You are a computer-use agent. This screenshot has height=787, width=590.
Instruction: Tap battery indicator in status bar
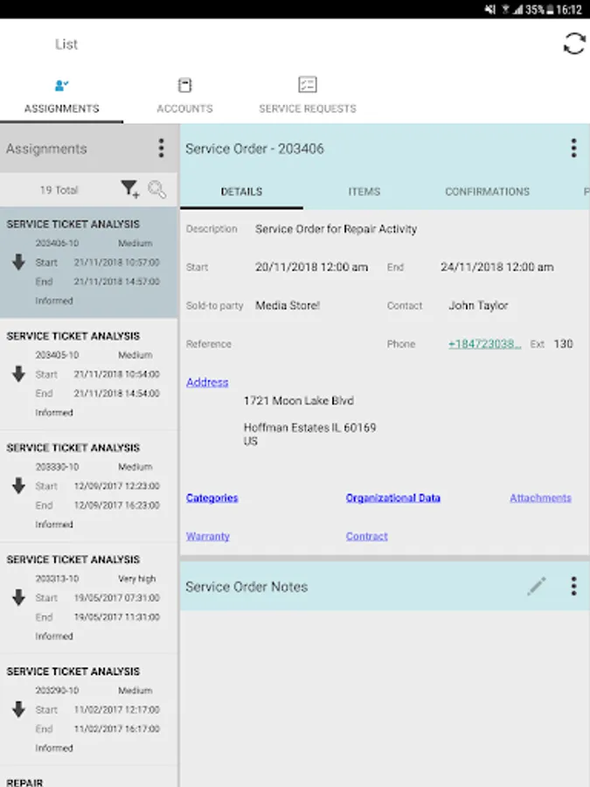(549, 10)
